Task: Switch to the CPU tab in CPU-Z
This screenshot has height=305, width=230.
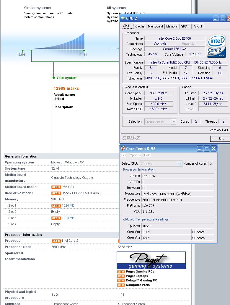Action: pyautogui.click(x=128, y=26)
